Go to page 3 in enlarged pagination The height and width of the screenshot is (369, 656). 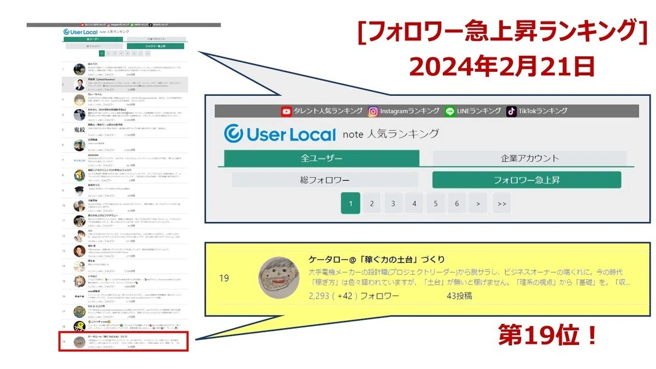pos(393,203)
